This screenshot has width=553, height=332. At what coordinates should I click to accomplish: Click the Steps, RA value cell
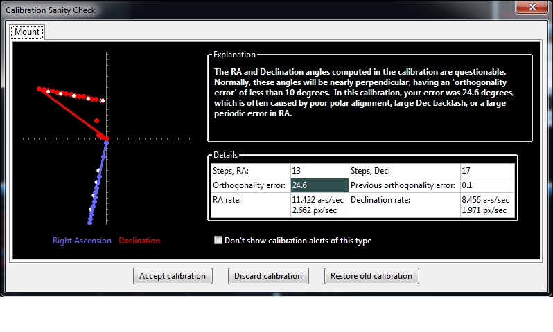tap(319, 171)
